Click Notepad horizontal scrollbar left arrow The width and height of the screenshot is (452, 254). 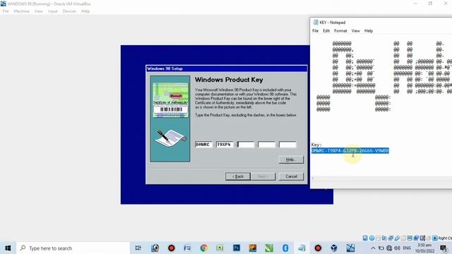313,179
